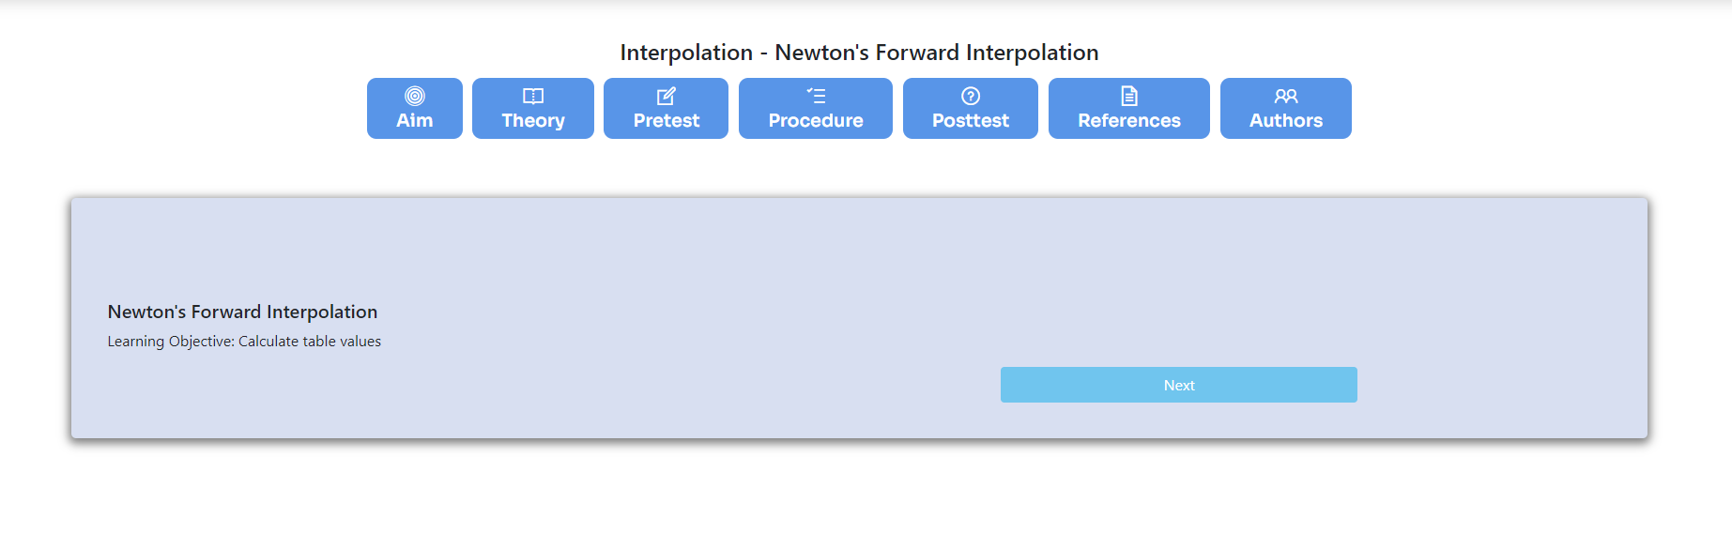Click the Newton's Forward Interpolation card heading
The height and width of the screenshot is (533, 1732).
click(242, 312)
